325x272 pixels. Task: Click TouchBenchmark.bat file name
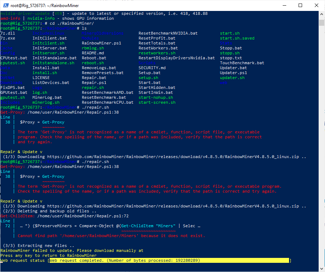(x=242, y=63)
